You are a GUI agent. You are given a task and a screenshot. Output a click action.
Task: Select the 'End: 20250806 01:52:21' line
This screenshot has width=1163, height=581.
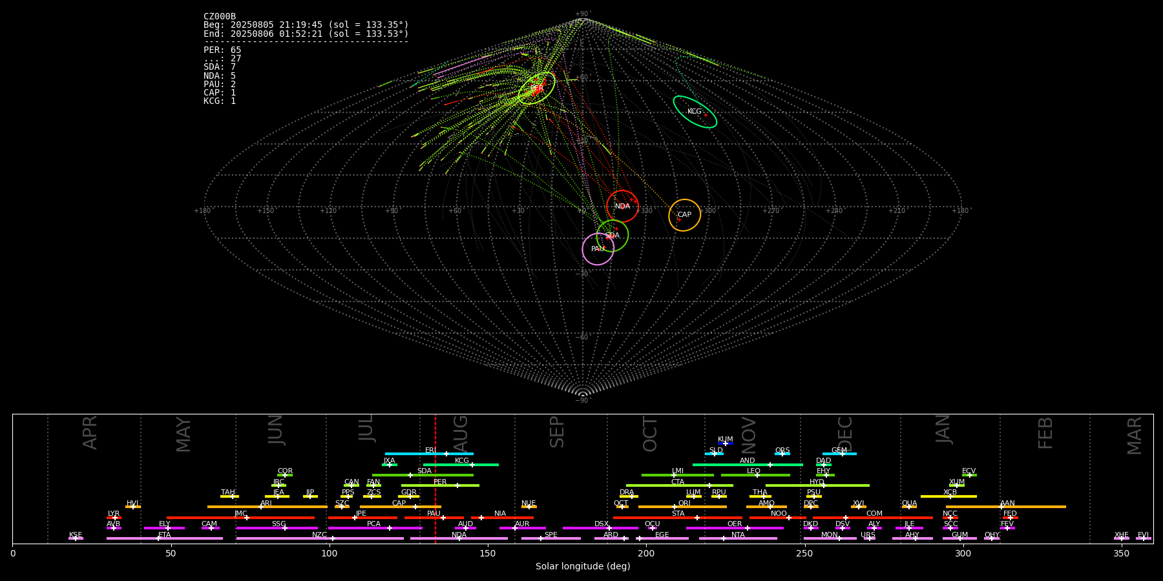tap(306, 34)
